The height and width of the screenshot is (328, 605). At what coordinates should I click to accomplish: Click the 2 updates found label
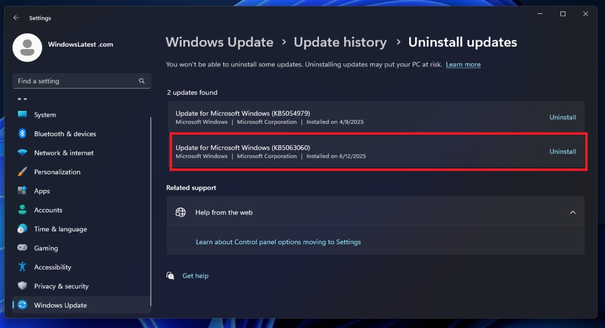pyautogui.click(x=192, y=92)
